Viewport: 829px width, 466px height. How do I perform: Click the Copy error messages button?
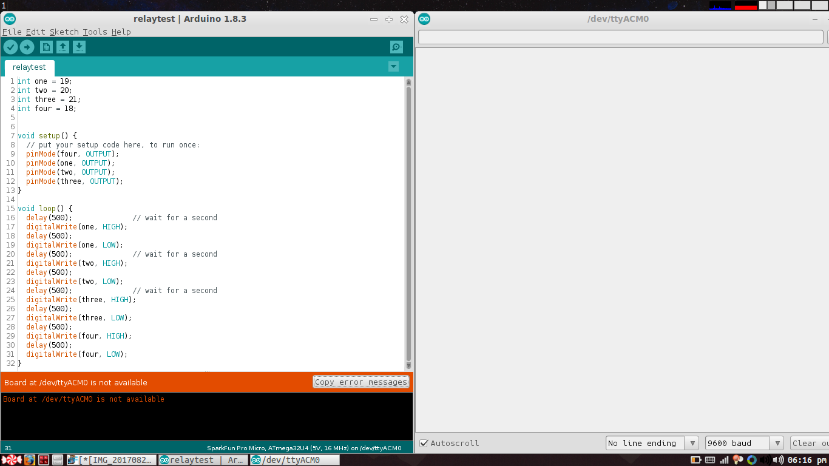pos(360,382)
